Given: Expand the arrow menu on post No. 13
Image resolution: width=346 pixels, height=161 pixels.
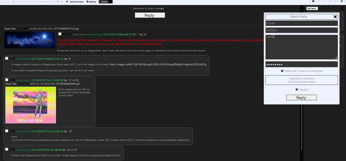Looking at the screenshot, I should (x=11, y=149).
